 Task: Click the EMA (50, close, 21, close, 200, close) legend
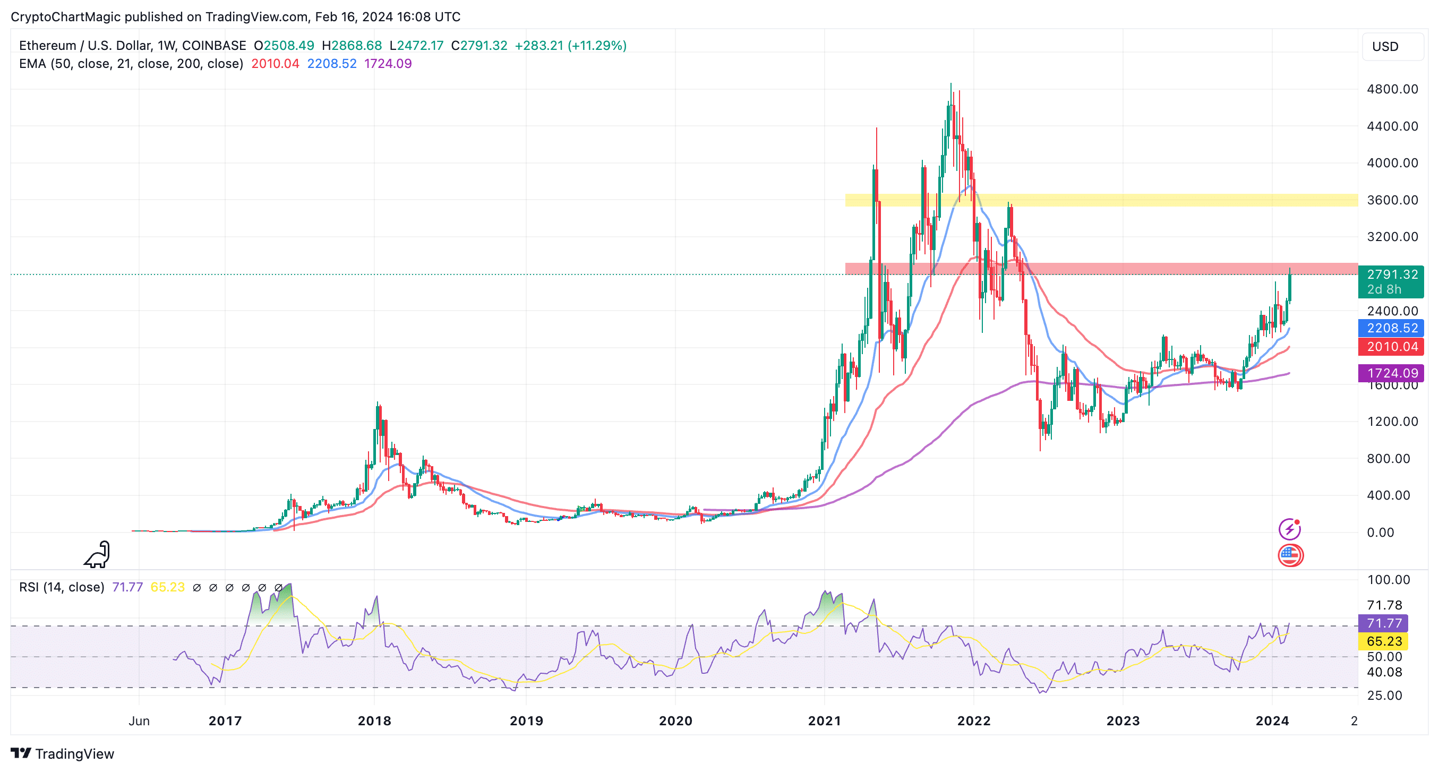click(131, 64)
